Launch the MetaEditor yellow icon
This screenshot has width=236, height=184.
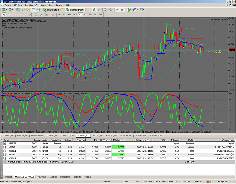[62, 10]
